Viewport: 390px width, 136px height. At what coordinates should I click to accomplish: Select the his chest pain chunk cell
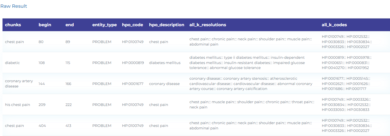tap(17, 105)
